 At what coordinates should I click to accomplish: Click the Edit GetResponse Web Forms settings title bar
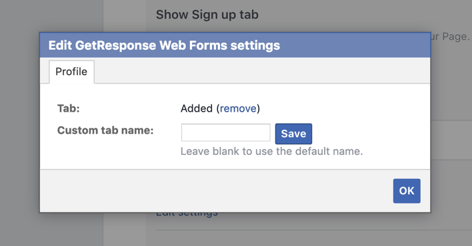[x=235, y=45]
